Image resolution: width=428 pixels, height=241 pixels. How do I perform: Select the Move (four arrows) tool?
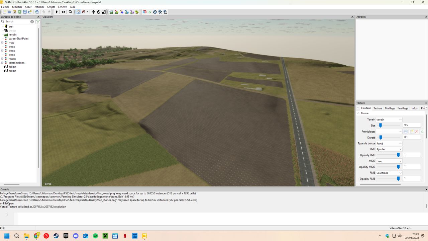[x=93, y=12]
